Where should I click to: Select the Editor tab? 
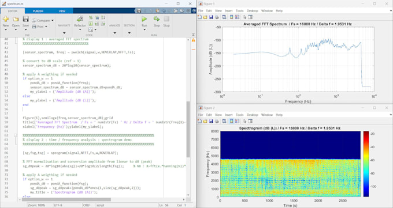tap(13, 11)
